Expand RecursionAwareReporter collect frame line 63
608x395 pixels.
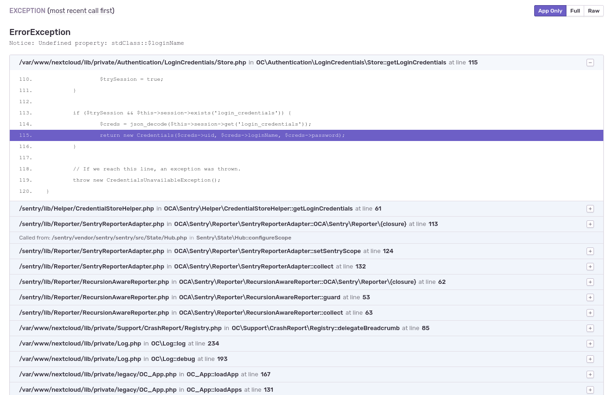click(x=590, y=313)
